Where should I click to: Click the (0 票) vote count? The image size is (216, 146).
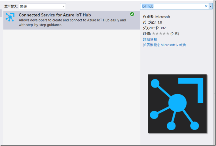pos(175,34)
